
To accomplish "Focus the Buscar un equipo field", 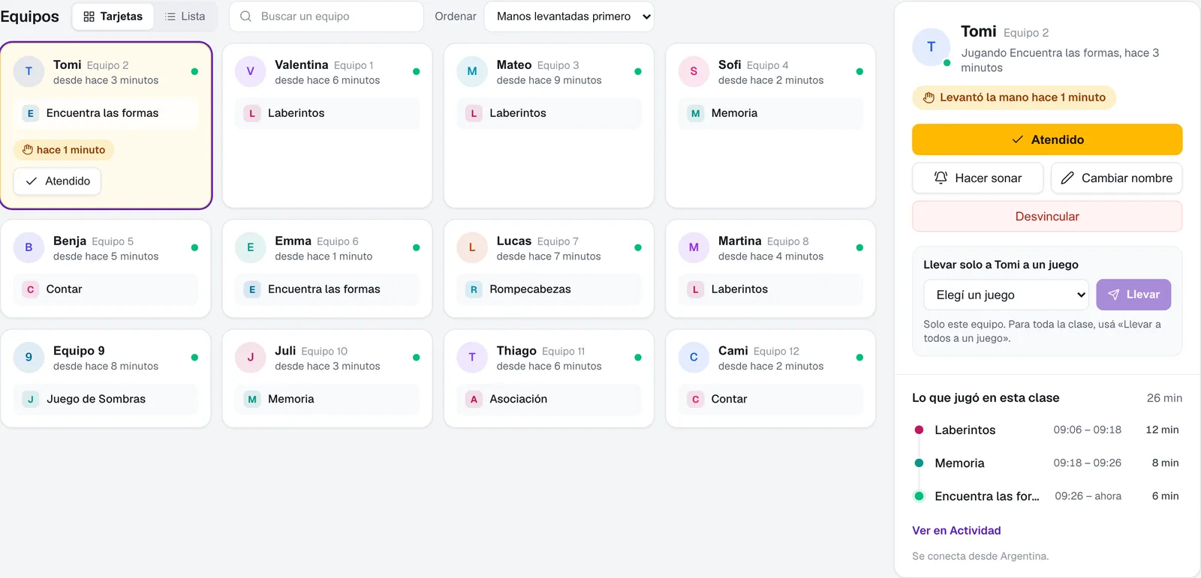I will [327, 16].
